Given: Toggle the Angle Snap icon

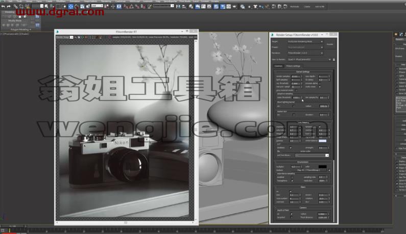Looking at the screenshot, I should [x=132, y=7].
